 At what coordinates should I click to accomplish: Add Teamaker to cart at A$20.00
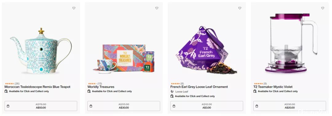click(x=290, y=106)
